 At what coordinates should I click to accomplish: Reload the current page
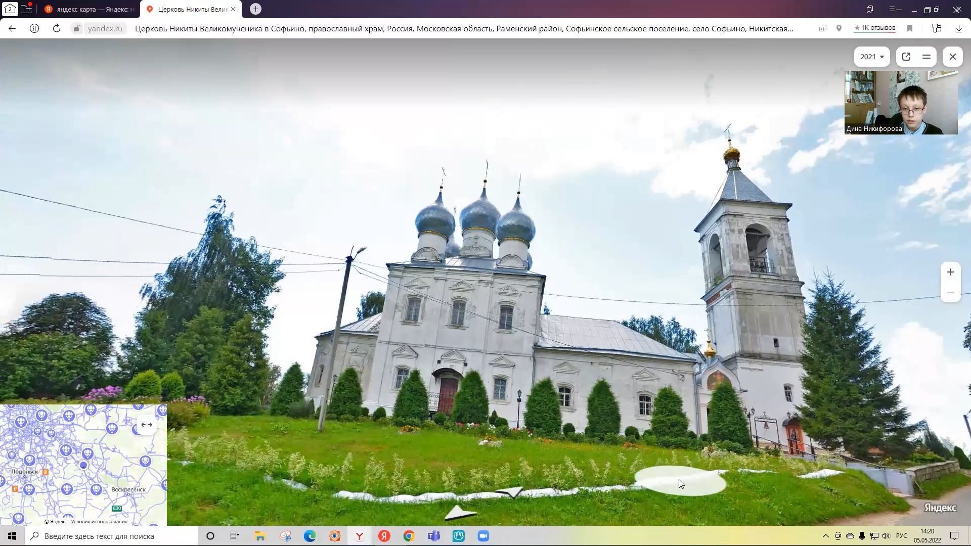click(57, 29)
